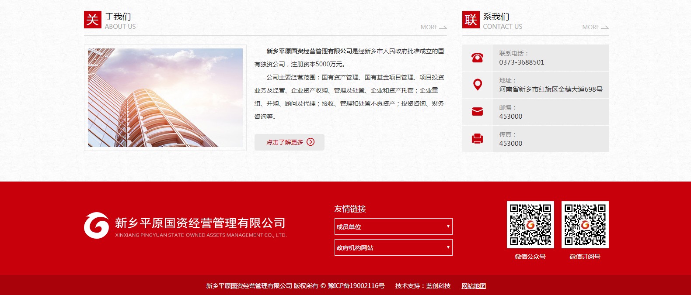Click the skyscraper building photo

coord(165,98)
